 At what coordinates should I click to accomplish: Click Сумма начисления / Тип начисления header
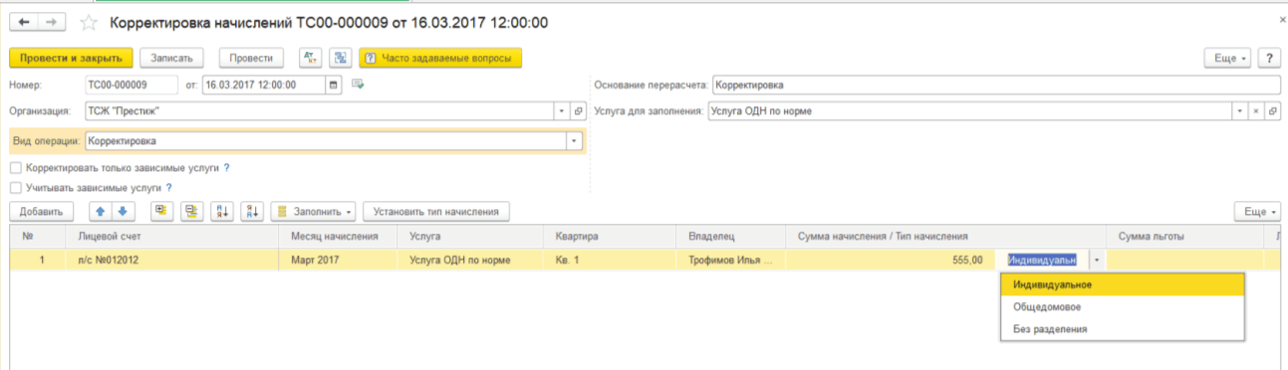point(946,236)
